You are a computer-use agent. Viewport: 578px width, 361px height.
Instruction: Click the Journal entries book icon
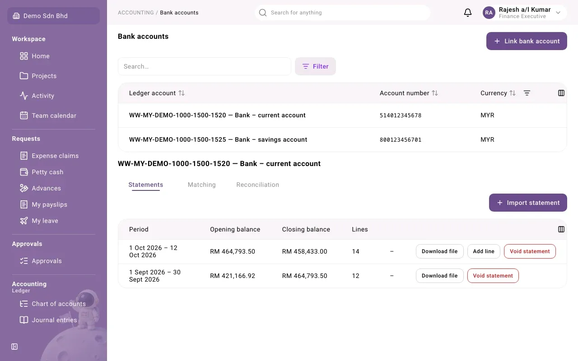pyautogui.click(x=24, y=320)
